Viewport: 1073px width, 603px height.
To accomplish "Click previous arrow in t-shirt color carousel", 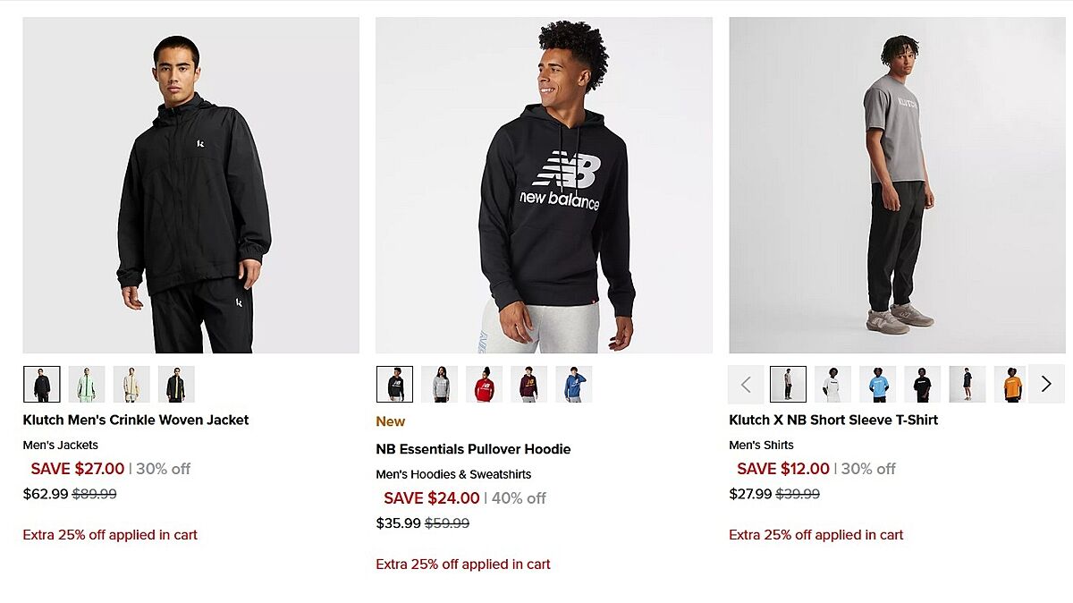I will click(x=746, y=384).
